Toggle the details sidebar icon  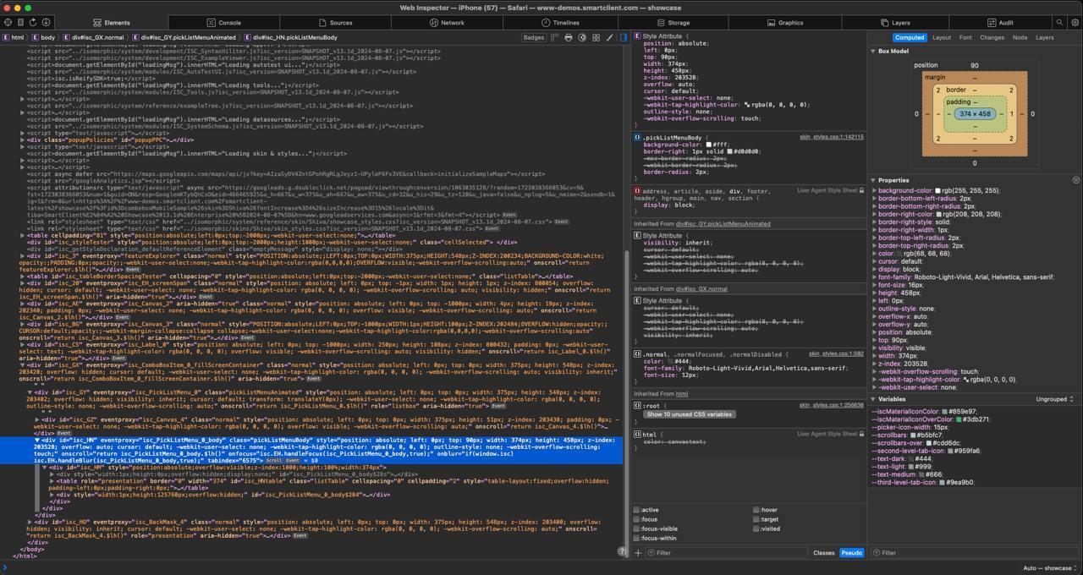coord(624,37)
